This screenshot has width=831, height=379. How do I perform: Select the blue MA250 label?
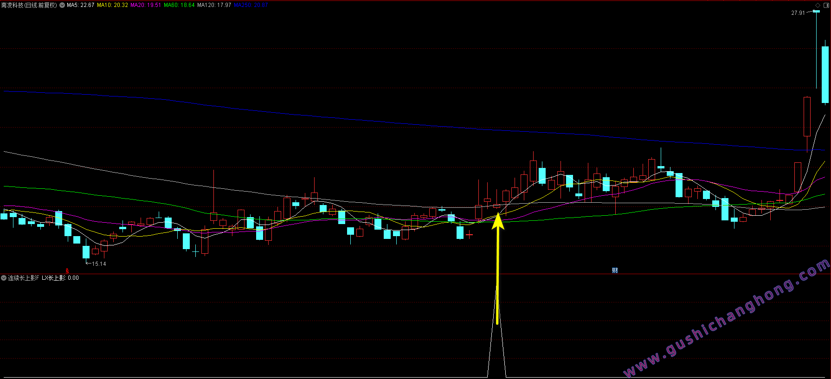point(251,5)
